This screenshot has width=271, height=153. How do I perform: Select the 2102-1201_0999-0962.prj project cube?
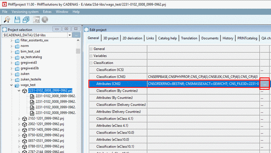point(25,119)
